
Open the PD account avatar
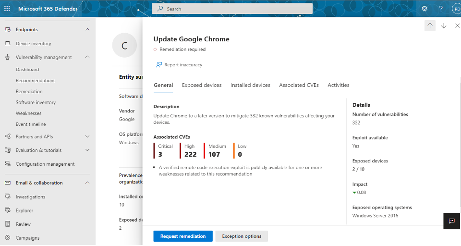[457, 9]
